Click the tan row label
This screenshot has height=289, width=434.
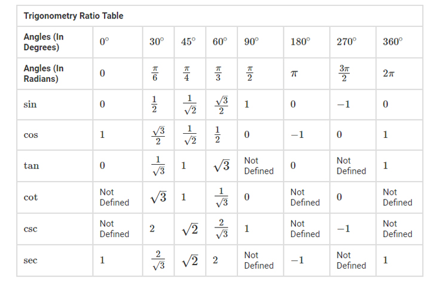pyautogui.click(x=30, y=166)
